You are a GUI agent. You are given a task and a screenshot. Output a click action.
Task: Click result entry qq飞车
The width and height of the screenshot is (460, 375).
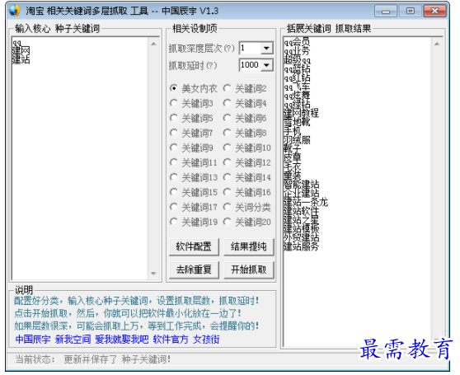[297, 87]
